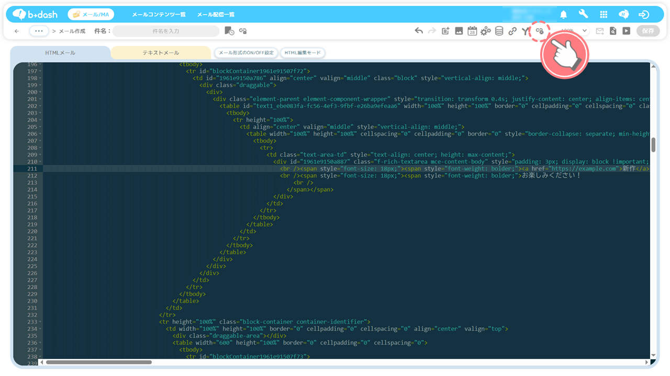Click the 保存 save button
The image size is (670, 376).
point(648,31)
